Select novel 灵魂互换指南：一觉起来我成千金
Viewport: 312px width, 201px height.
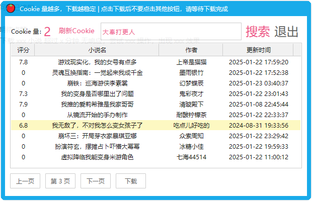pyautogui.click(x=97, y=73)
